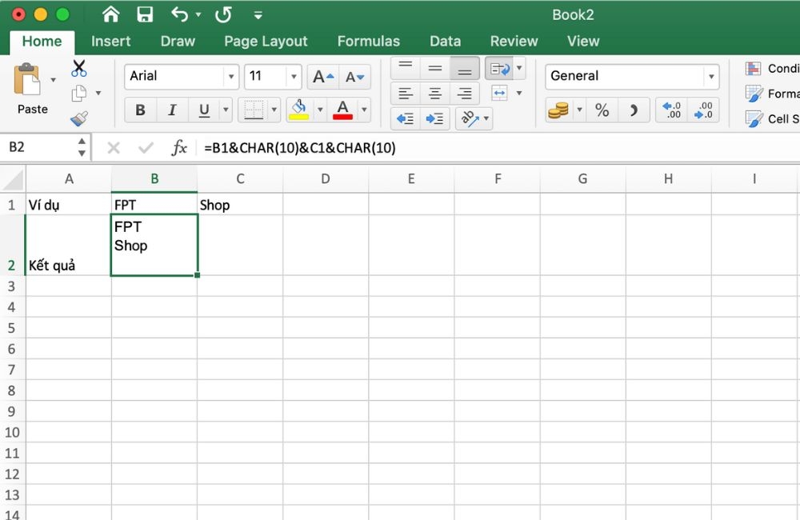Open the font color palette arrow
This screenshot has height=520, width=800.
pos(364,110)
